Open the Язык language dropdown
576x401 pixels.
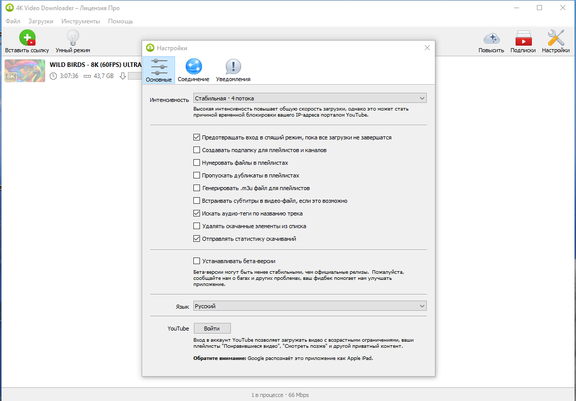[310, 306]
